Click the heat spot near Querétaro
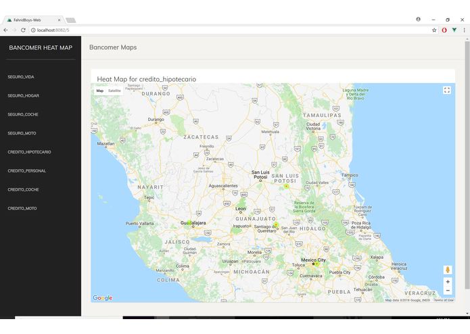Screen dimensions: 470x334 (276, 224)
